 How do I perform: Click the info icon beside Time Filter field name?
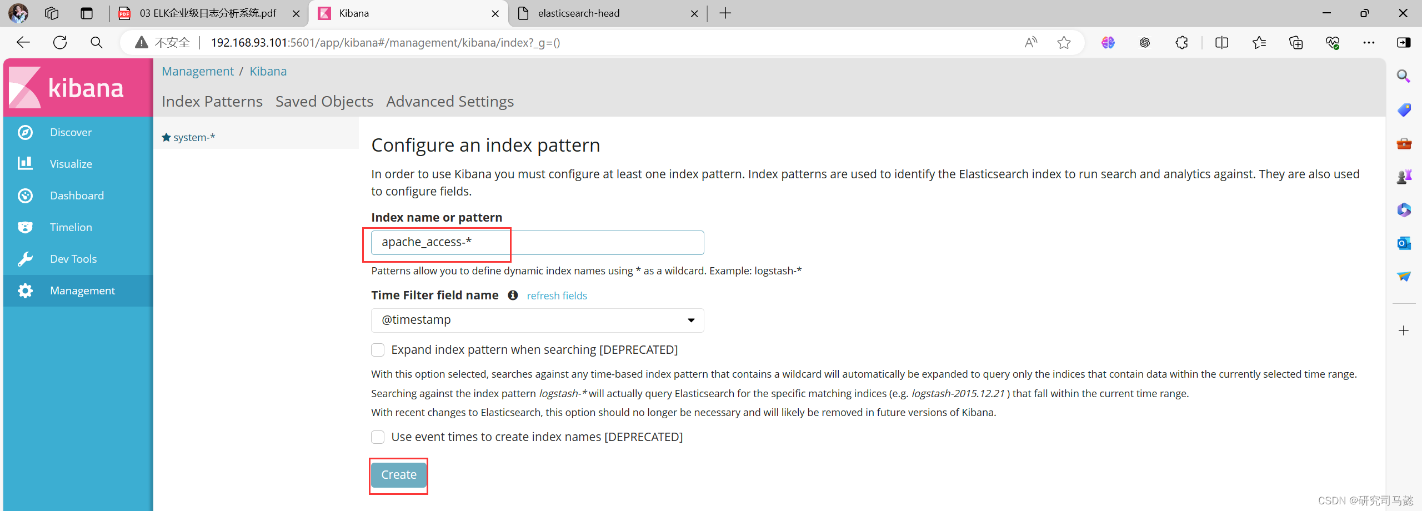513,295
